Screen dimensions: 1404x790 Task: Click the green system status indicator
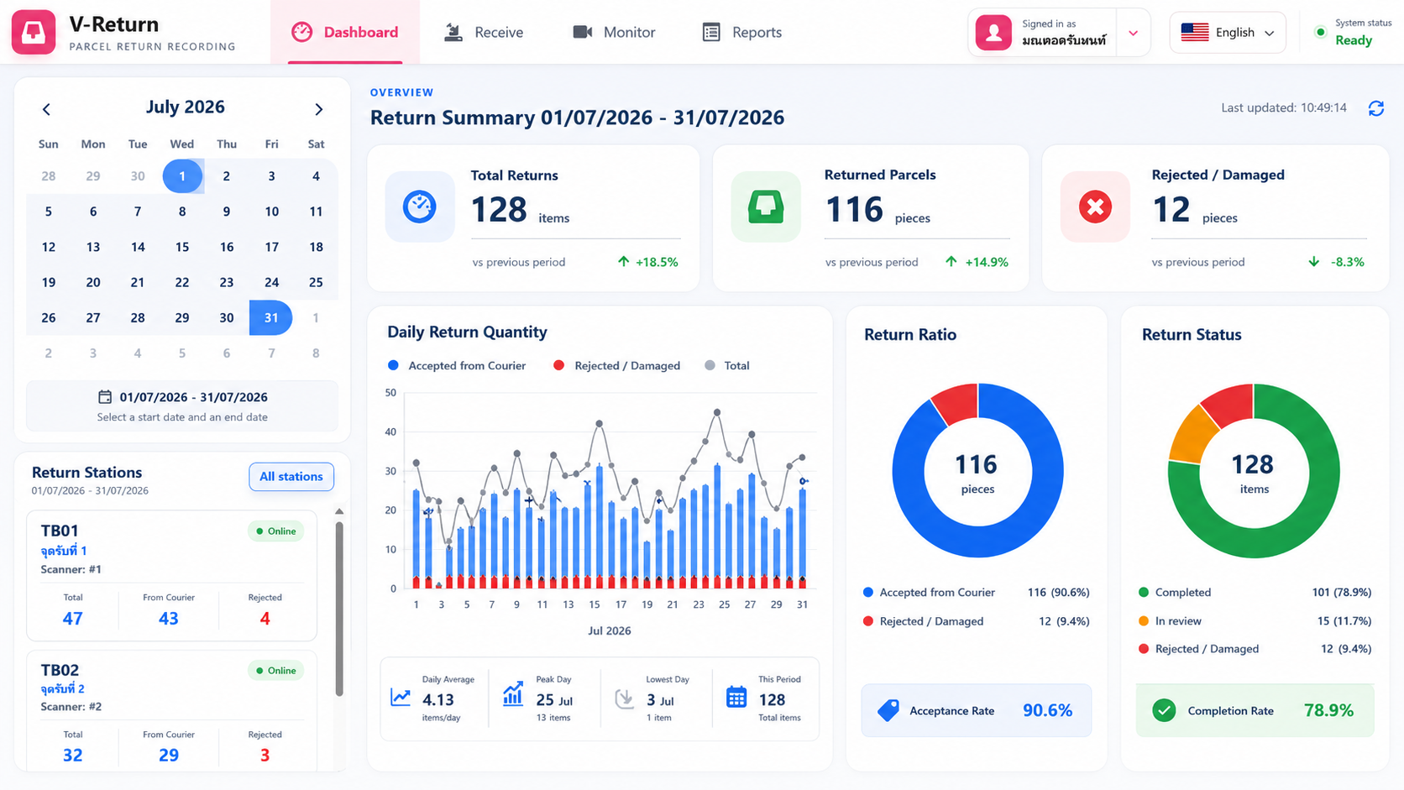pos(1320,32)
